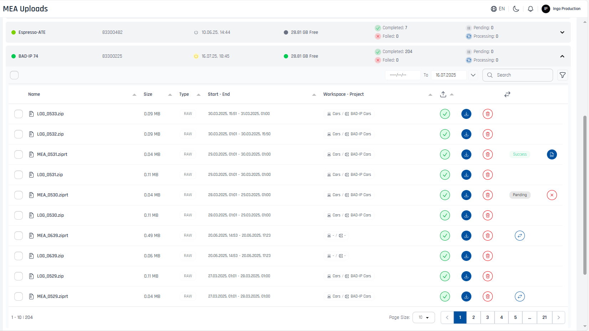The image size is (589, 331).
Task: Go to page 3 of uploads
Action: pyautogui.click(x=487, y=317)
